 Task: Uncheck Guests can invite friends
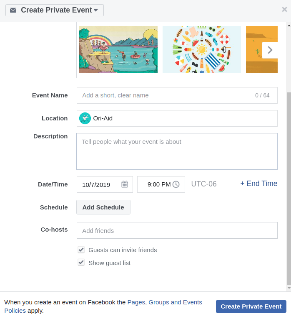click(81, 250)
